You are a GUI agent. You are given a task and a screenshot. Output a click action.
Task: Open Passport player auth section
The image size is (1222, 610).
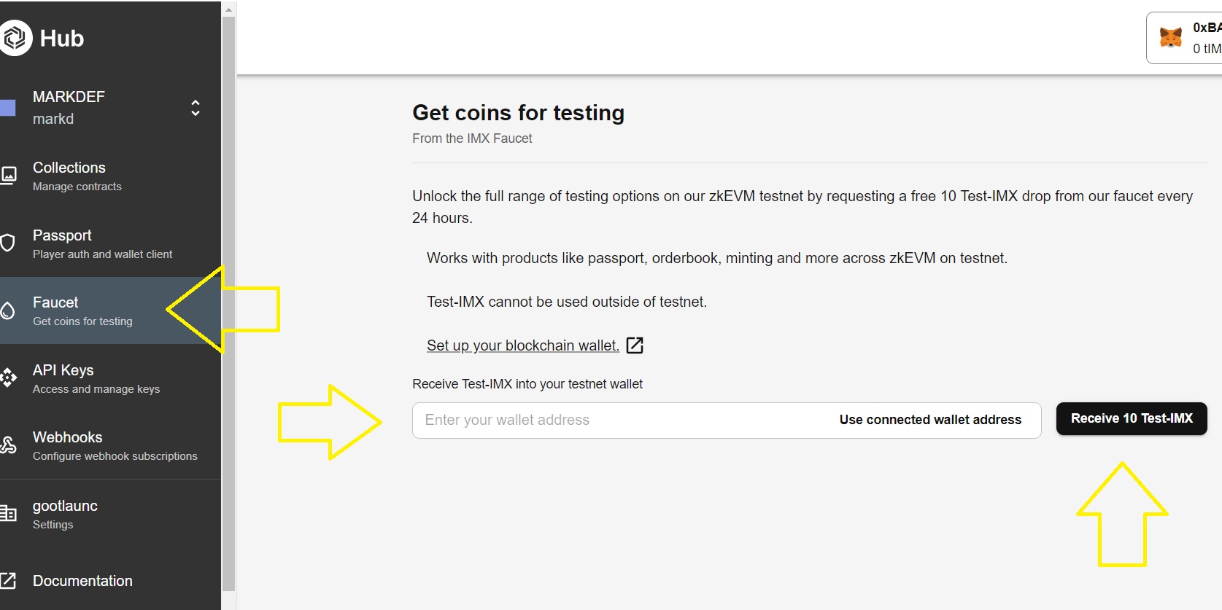pyautogui.click(x=110, y=243)
